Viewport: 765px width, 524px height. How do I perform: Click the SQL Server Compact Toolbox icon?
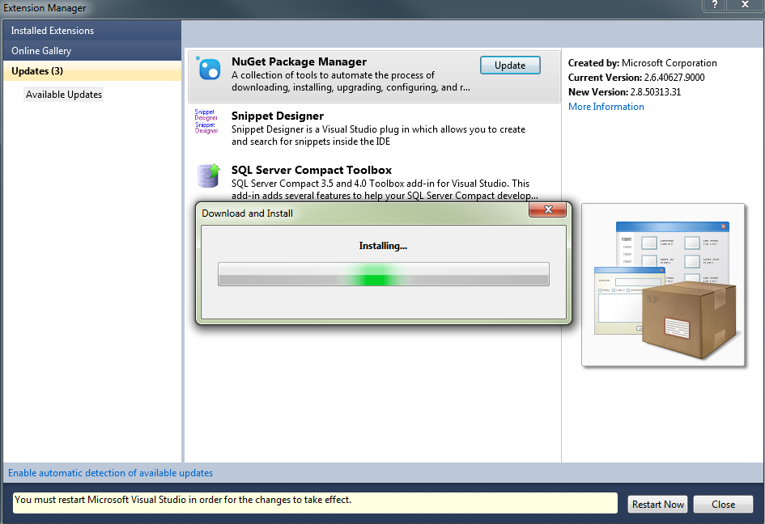(x=208, y=176)
